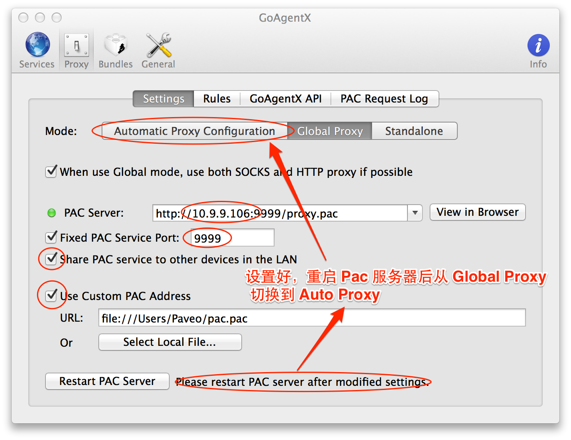
Task: Switch to the Rules tab
Action: 217,99
